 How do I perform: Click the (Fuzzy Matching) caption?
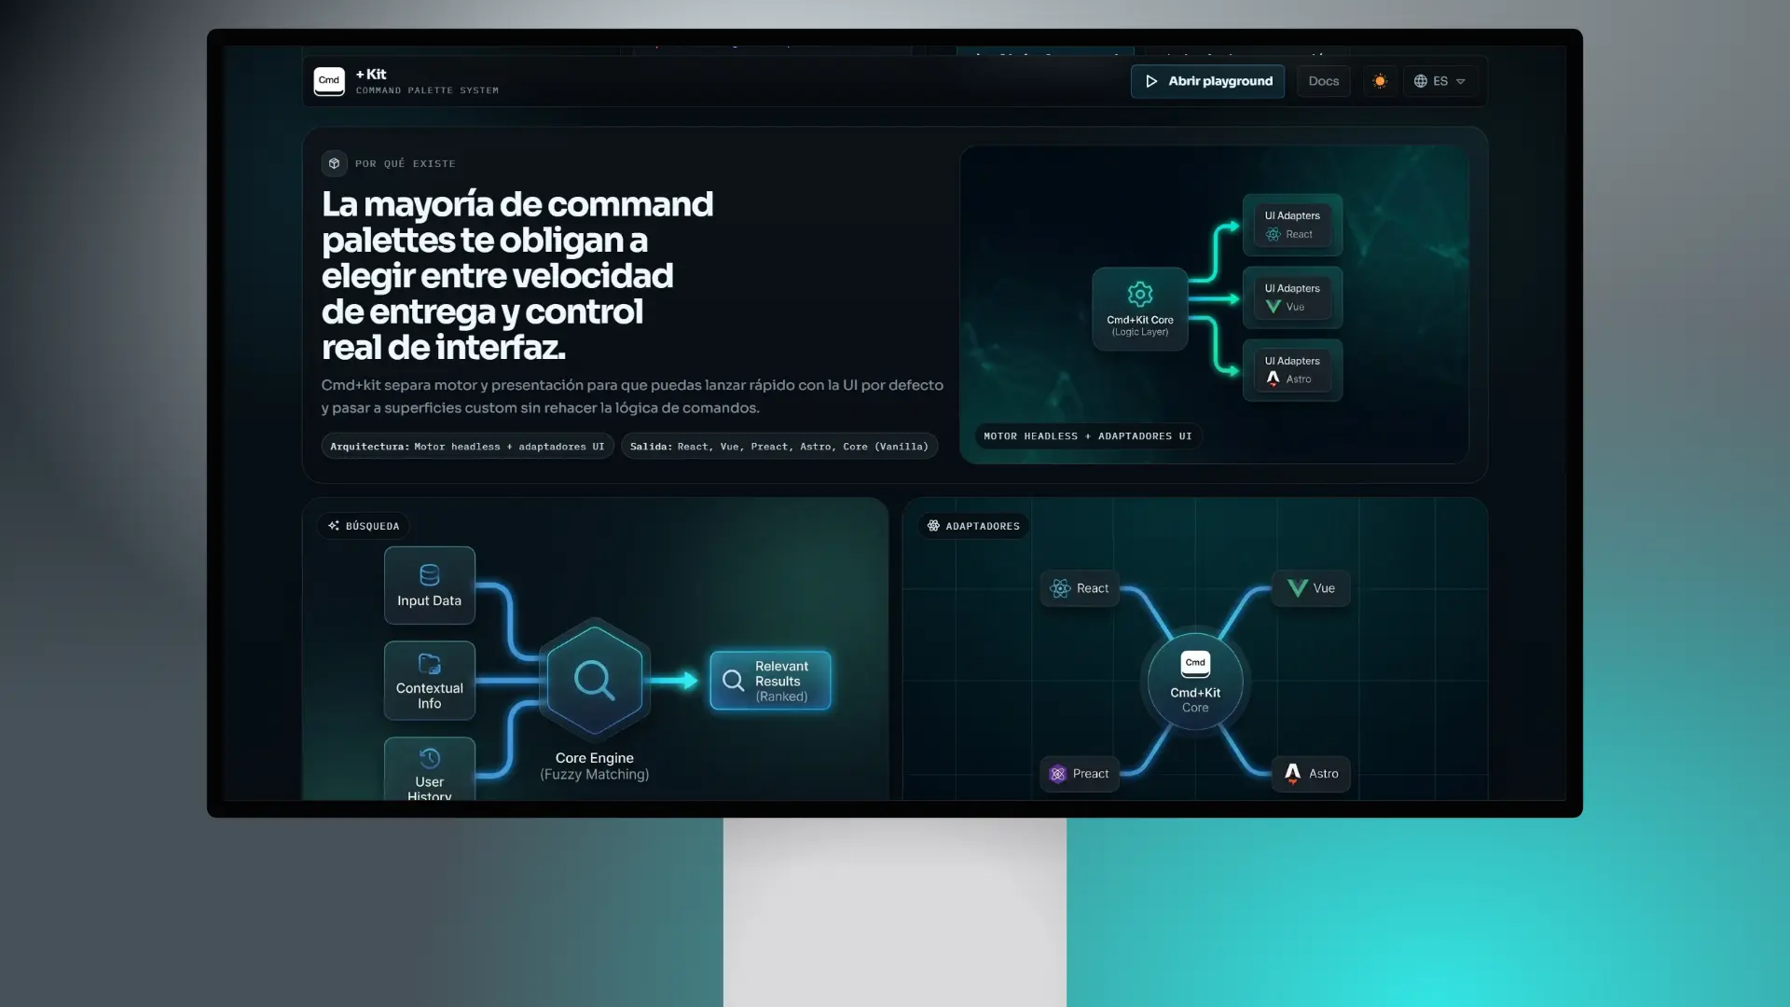pyautogui.click(x=595, y=774)
